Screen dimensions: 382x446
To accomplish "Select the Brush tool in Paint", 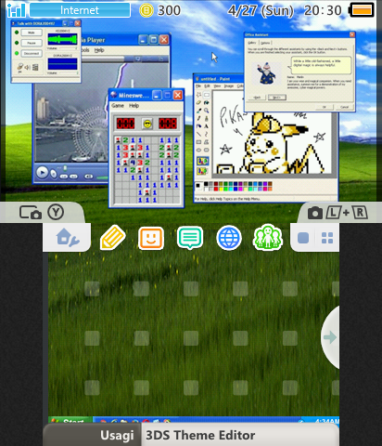I will [206, 118].
